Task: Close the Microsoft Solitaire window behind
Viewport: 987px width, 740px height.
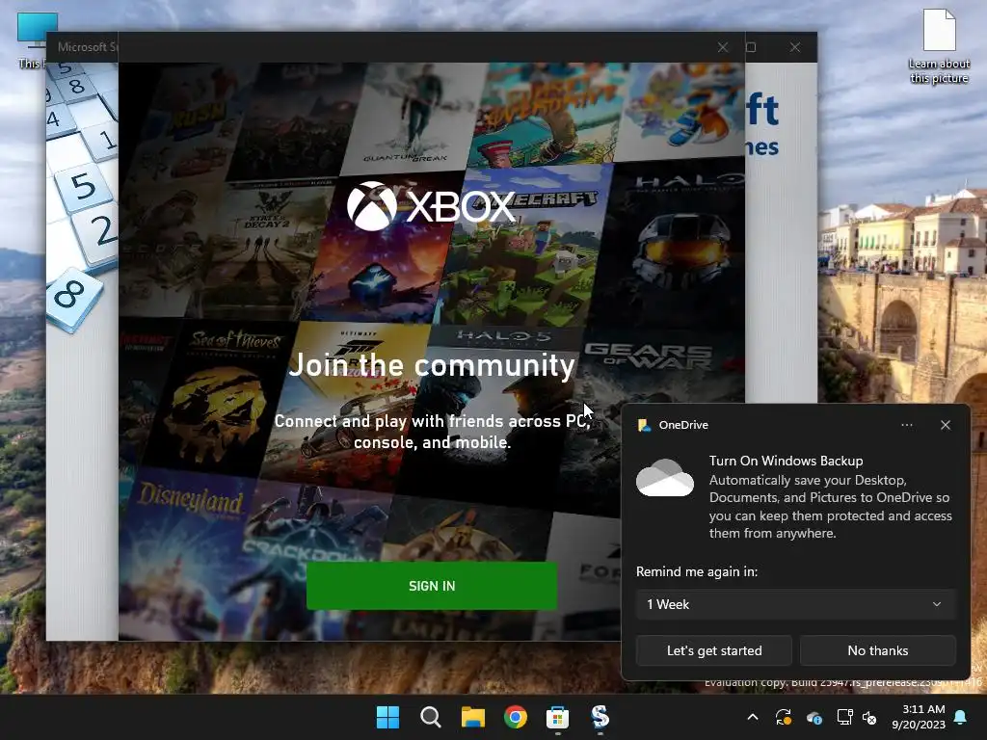Action: pyautogui.click(x=795, y=47)
